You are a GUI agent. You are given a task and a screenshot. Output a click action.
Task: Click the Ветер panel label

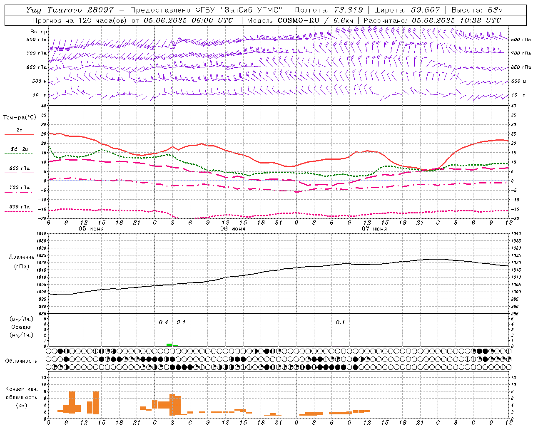click(39, 32)
